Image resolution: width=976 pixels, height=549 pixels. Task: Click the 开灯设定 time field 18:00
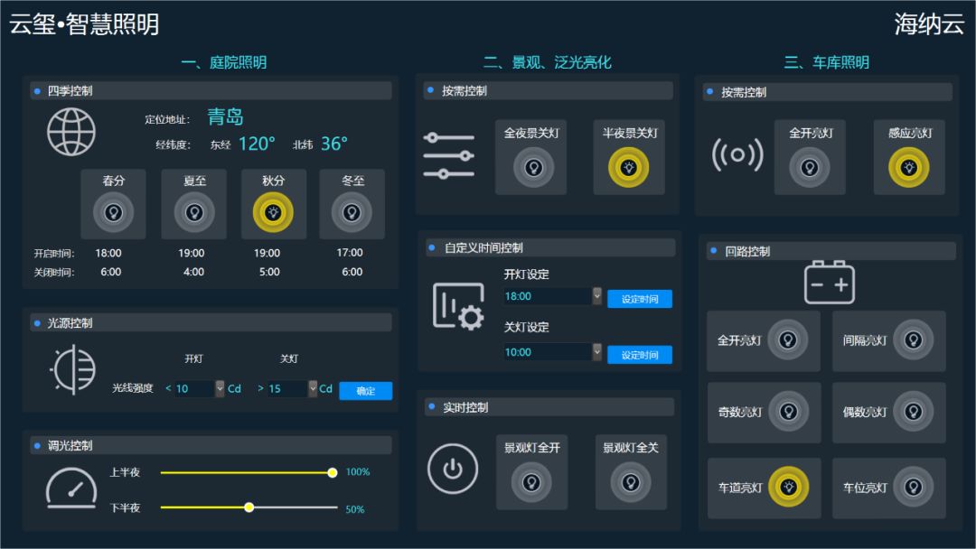(548, 296)
